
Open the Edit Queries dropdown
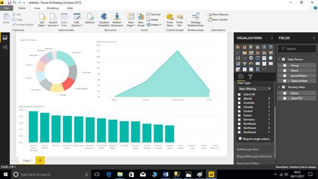[x=77, y=19]
